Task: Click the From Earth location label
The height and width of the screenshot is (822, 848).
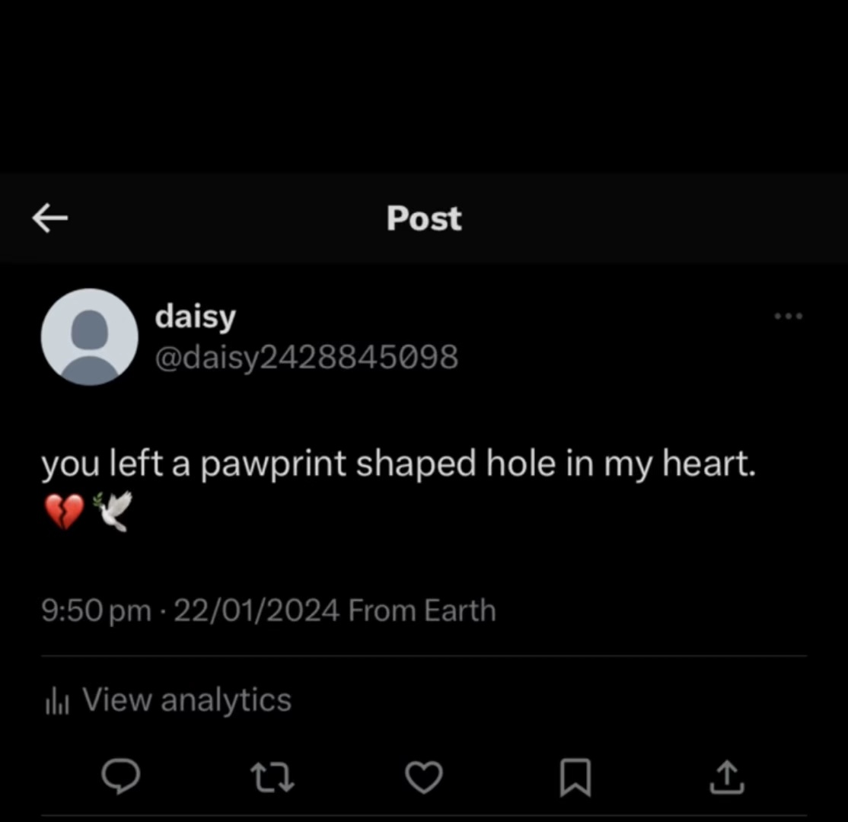Action: pos(422,611)
